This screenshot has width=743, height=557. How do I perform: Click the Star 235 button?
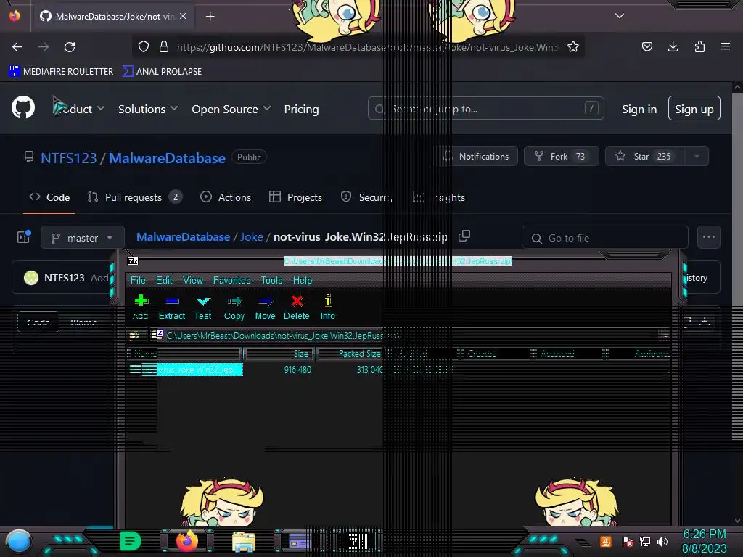[x=645, y=157]
